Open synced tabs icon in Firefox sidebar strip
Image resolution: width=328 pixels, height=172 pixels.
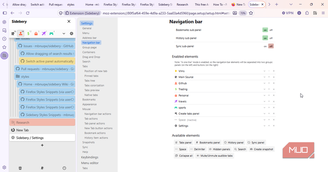4,30
